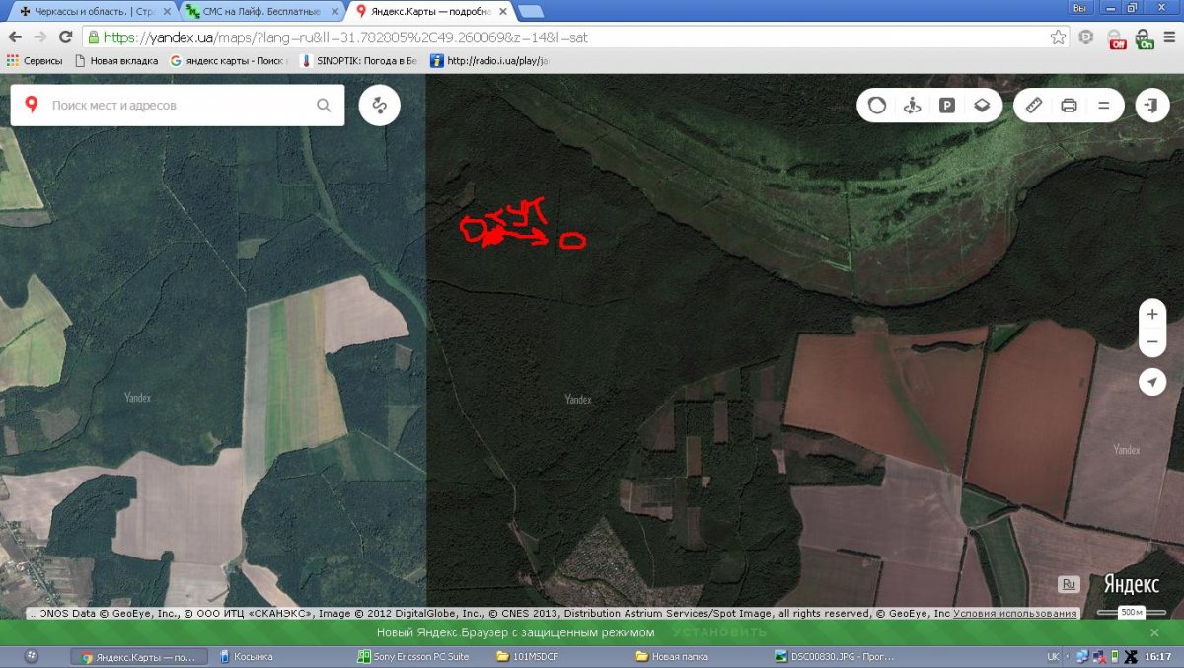Show parking spots with the P icon
This screenshot has height=668, width=1184.
point(947,105)
